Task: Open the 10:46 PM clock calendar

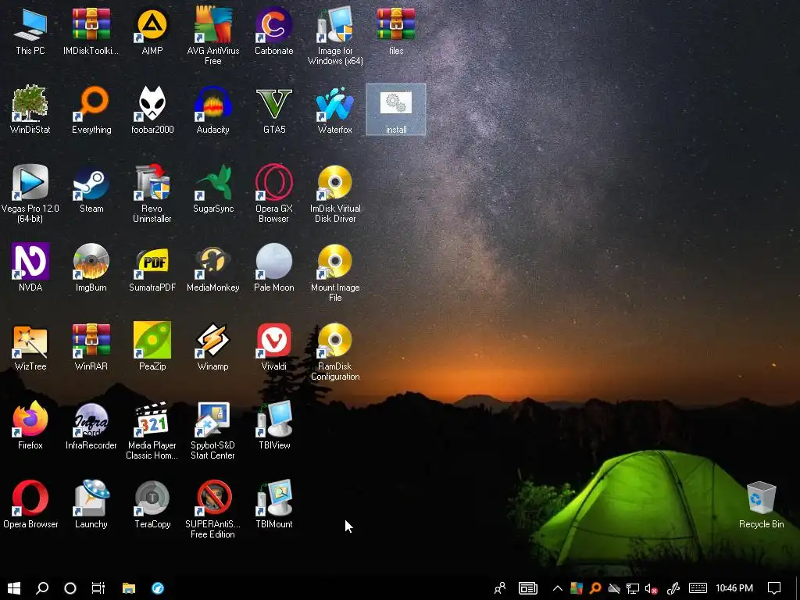Action: tap(734, 588)
